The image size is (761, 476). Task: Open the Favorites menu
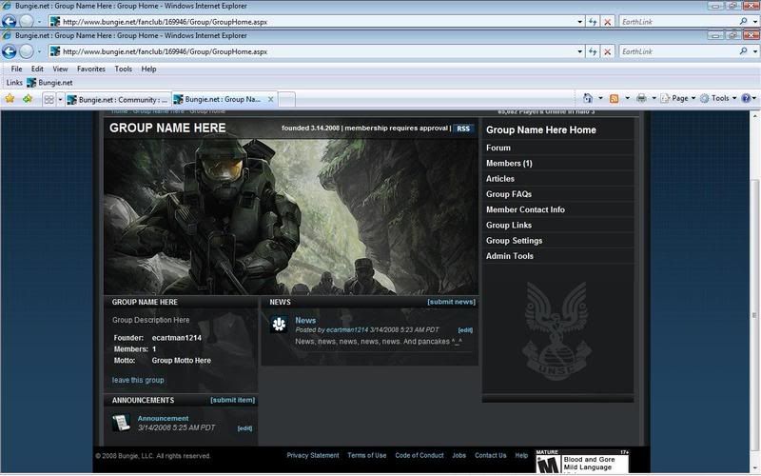[91, 69]
